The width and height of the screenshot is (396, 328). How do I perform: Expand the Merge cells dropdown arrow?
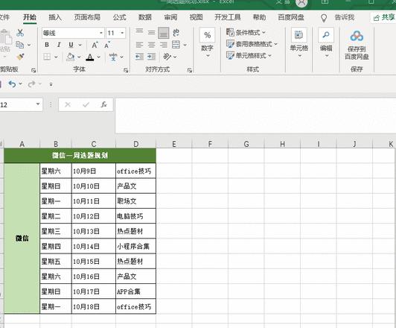(x=185, y=45)
